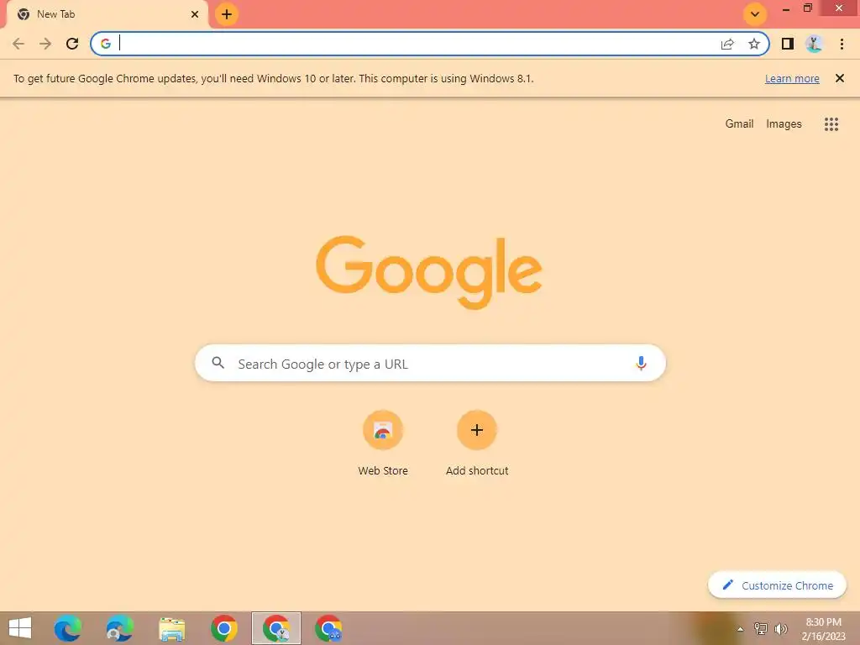The width and height of the screenshot is (860, 645).
Task: Open a new tab with plus button
Action: point(227,14)
